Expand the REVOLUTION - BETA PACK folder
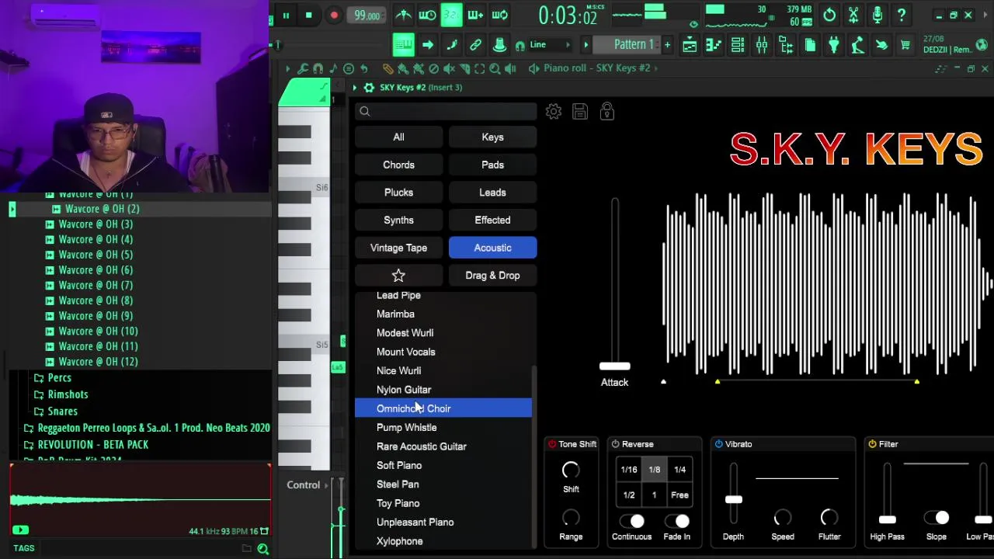This screenshot has width=994, height=559. [85, 445]
